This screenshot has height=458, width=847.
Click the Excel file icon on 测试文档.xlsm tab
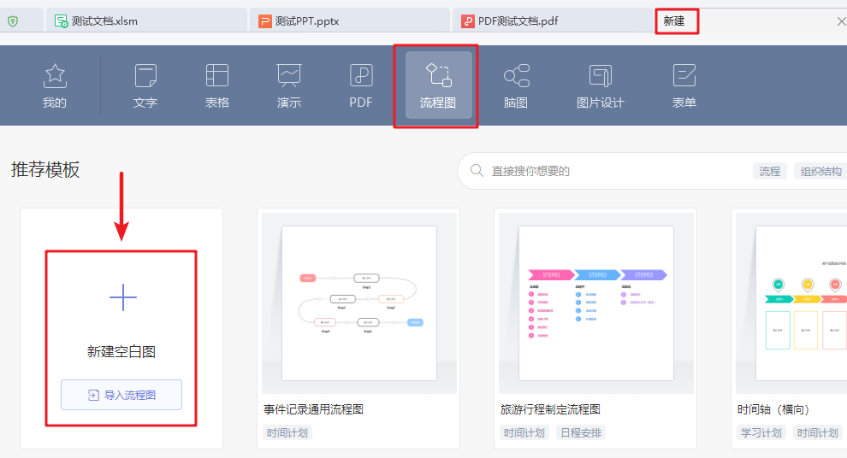[62, 21]
